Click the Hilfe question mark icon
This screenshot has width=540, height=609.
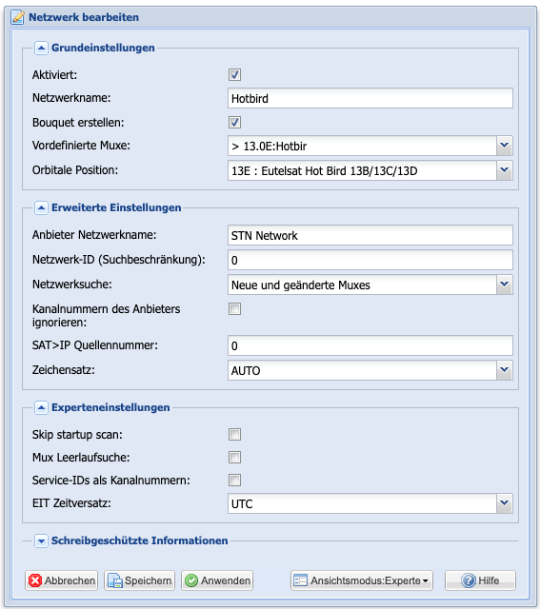pos(469,580)
